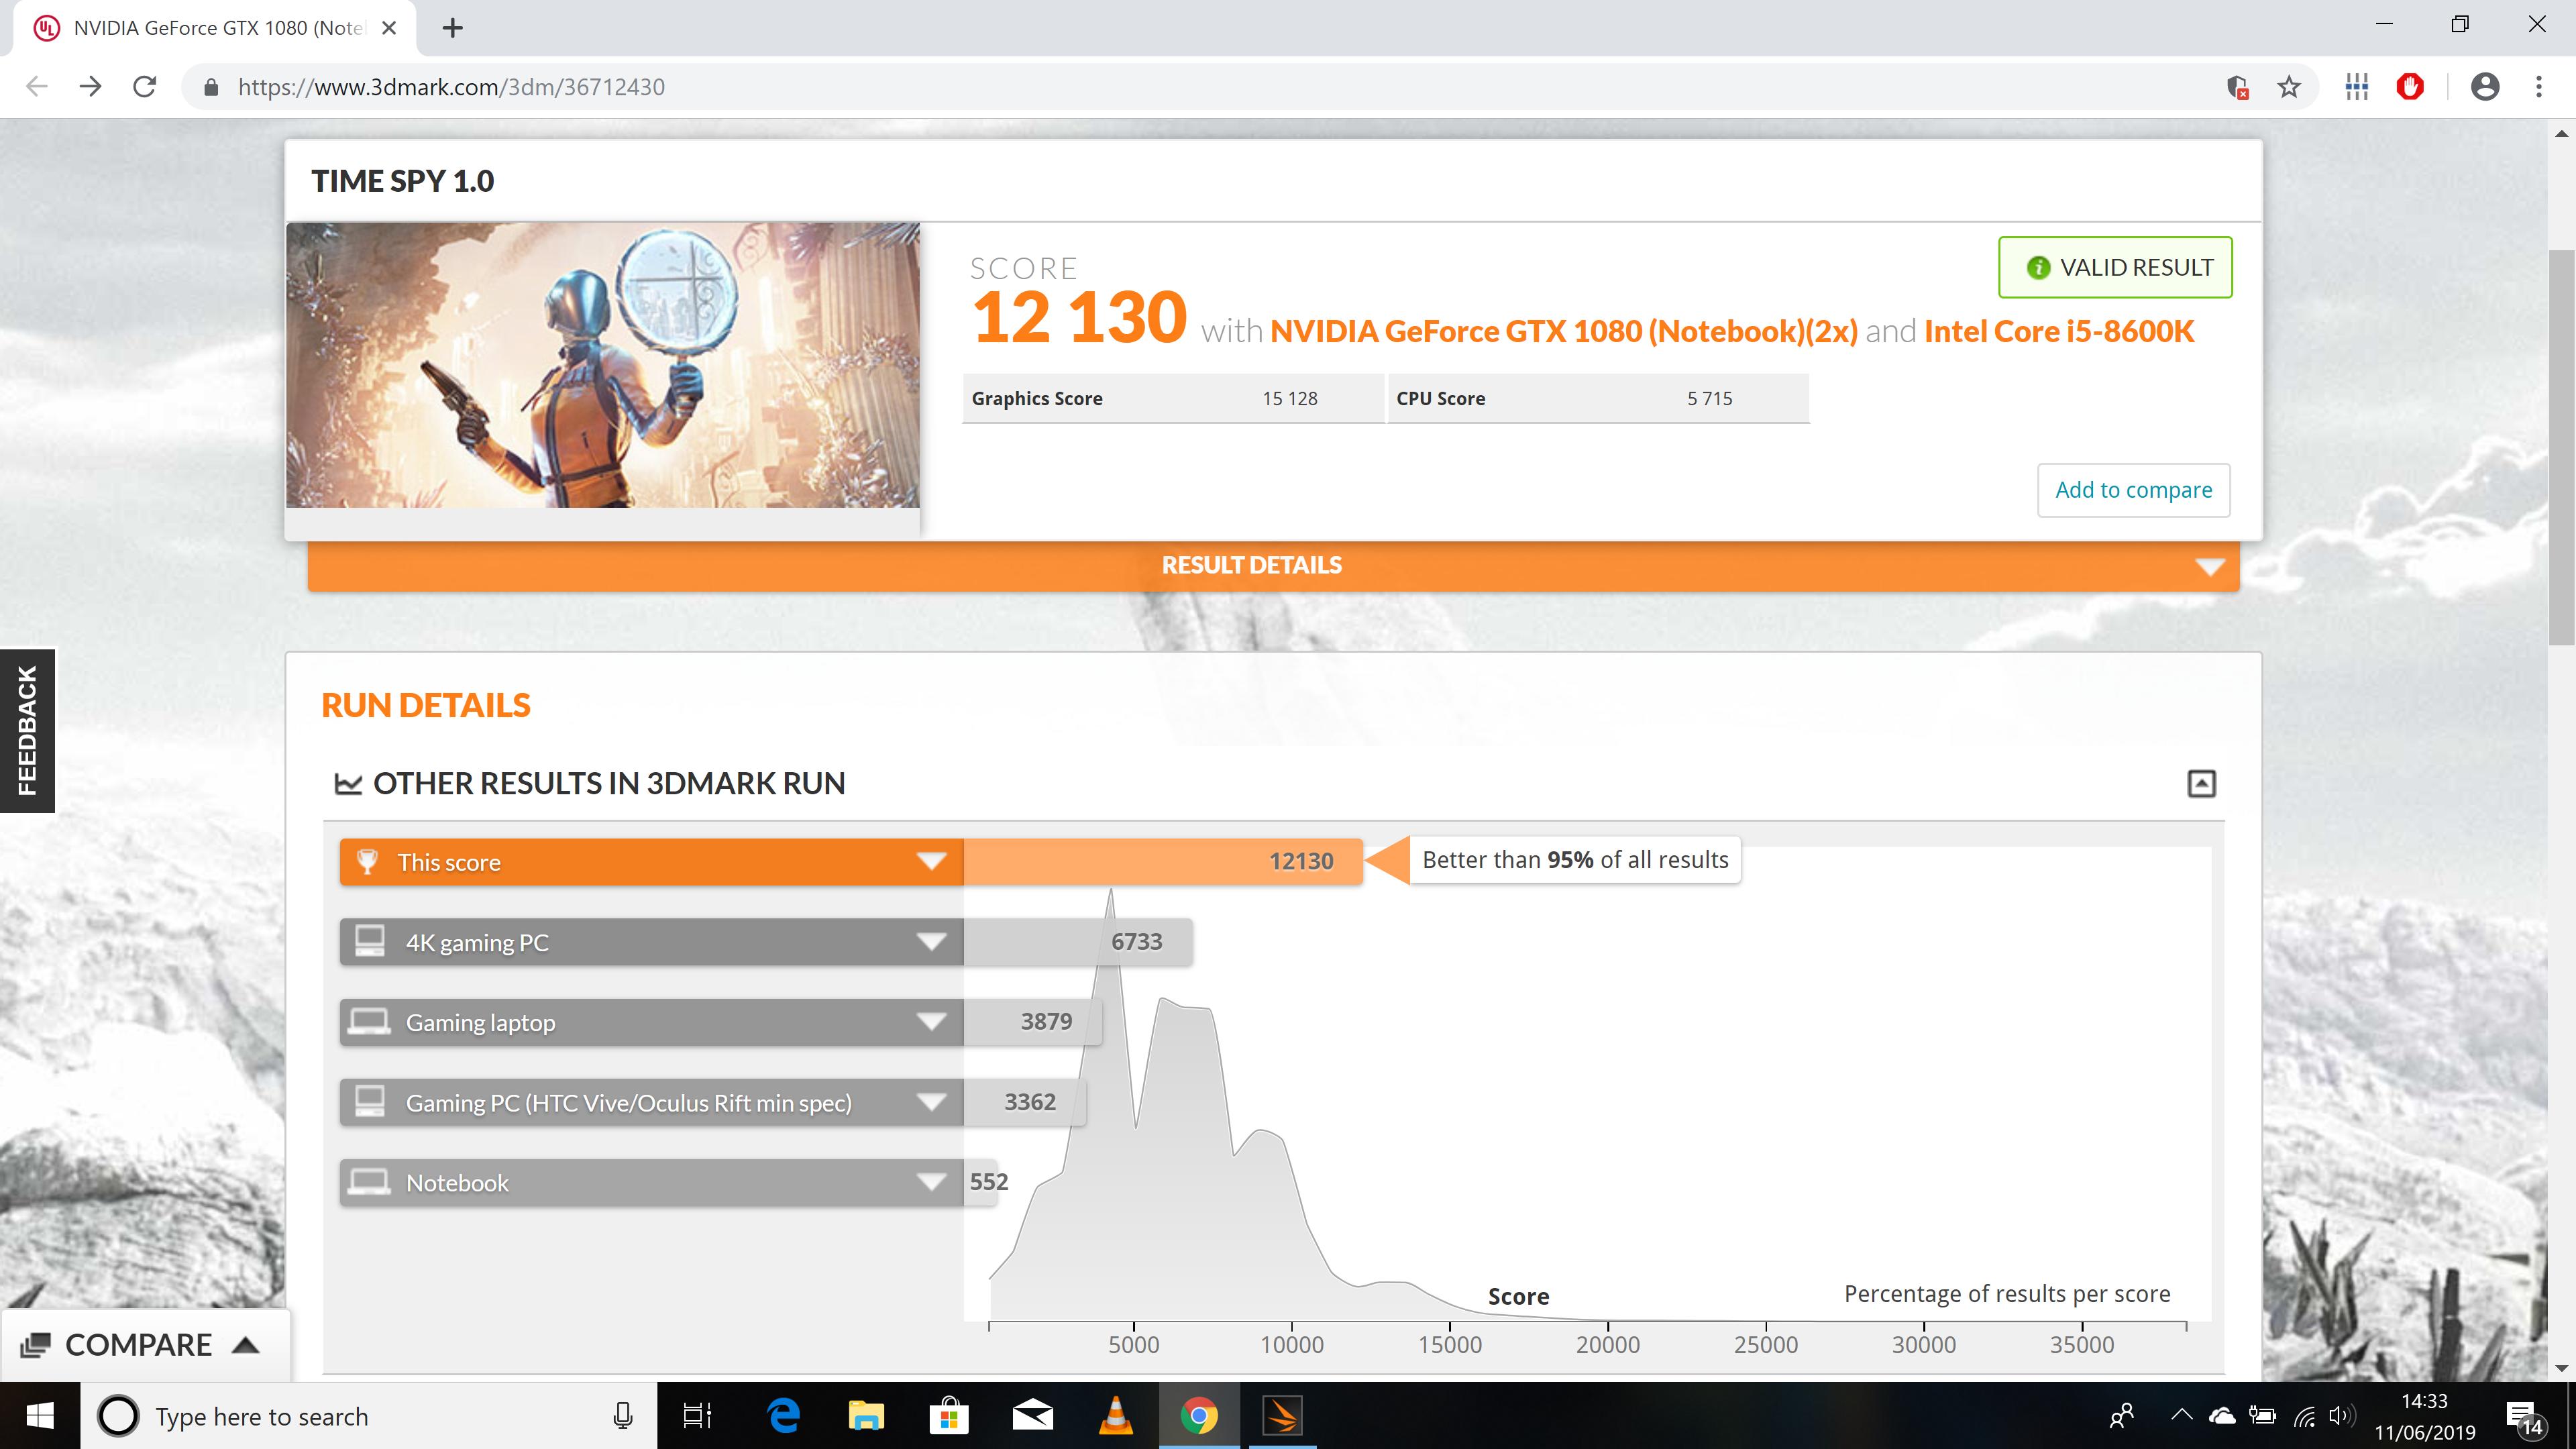The height and width of the screenshot is (1449, 2576).
Task: Click the browser forward arrow
Action: pyautogui.click(x=91, y=87)
